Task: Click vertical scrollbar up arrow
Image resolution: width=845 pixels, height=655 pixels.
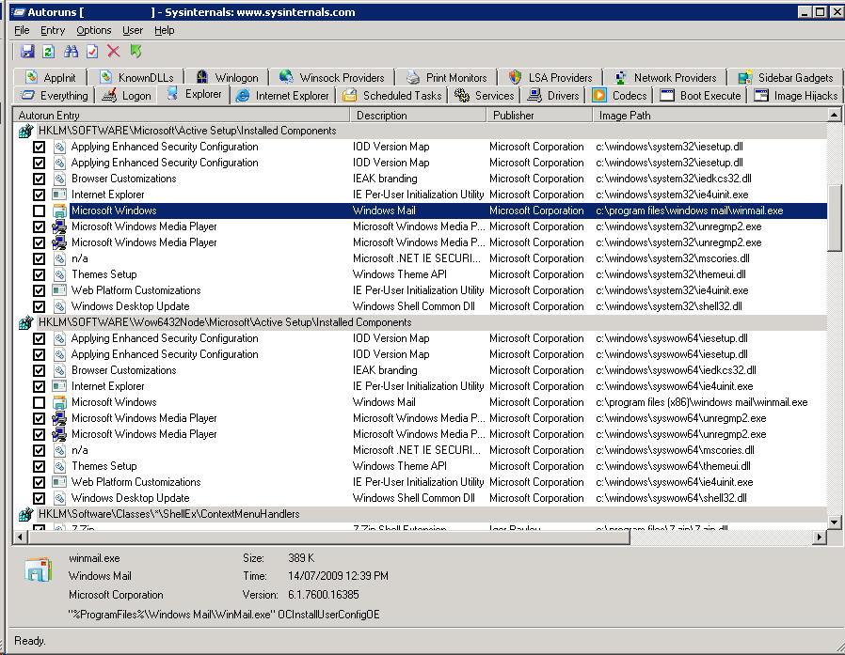Action: 835,115
